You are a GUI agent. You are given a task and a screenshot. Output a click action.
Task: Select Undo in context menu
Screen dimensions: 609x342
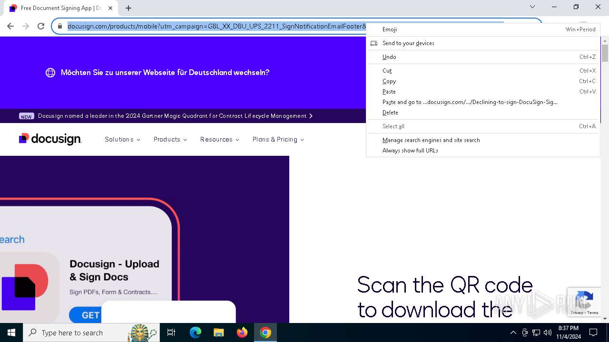[x=483, y=57]
